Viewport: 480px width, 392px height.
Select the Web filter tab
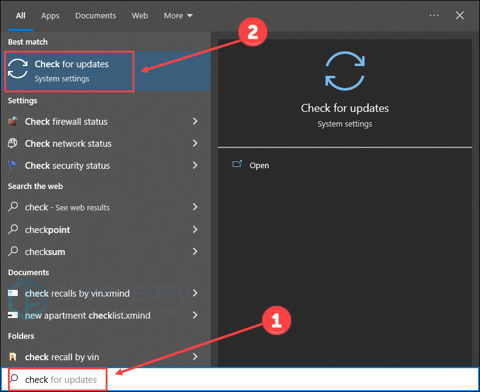pos(140,15)
